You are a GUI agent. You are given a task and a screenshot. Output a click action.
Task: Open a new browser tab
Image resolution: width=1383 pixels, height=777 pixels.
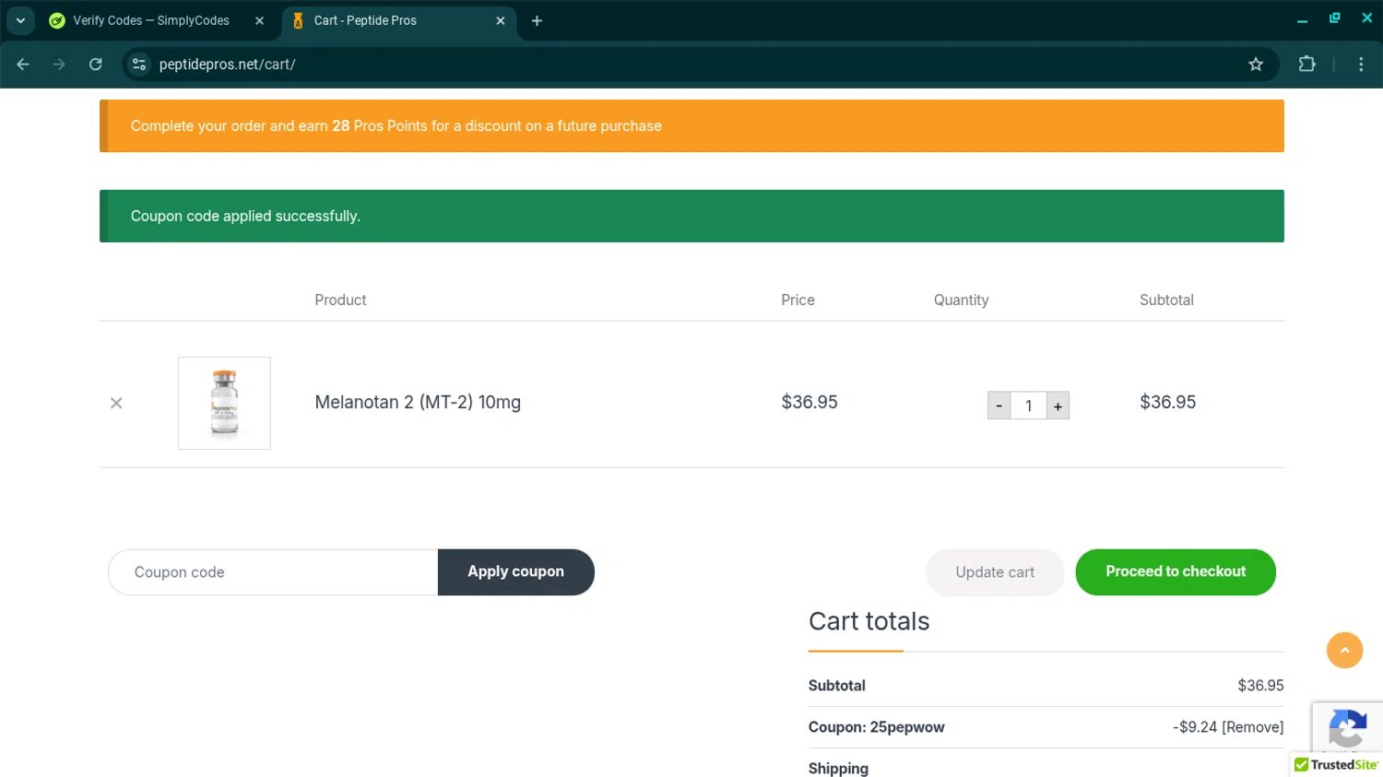pyautogui.click(x=537, y=20)
